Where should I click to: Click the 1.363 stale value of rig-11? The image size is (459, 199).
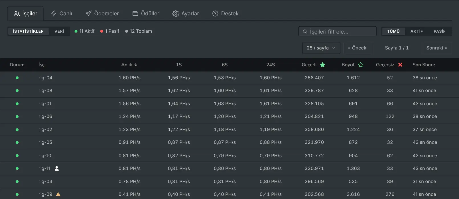pyautogui.click(x=353, y=169)
